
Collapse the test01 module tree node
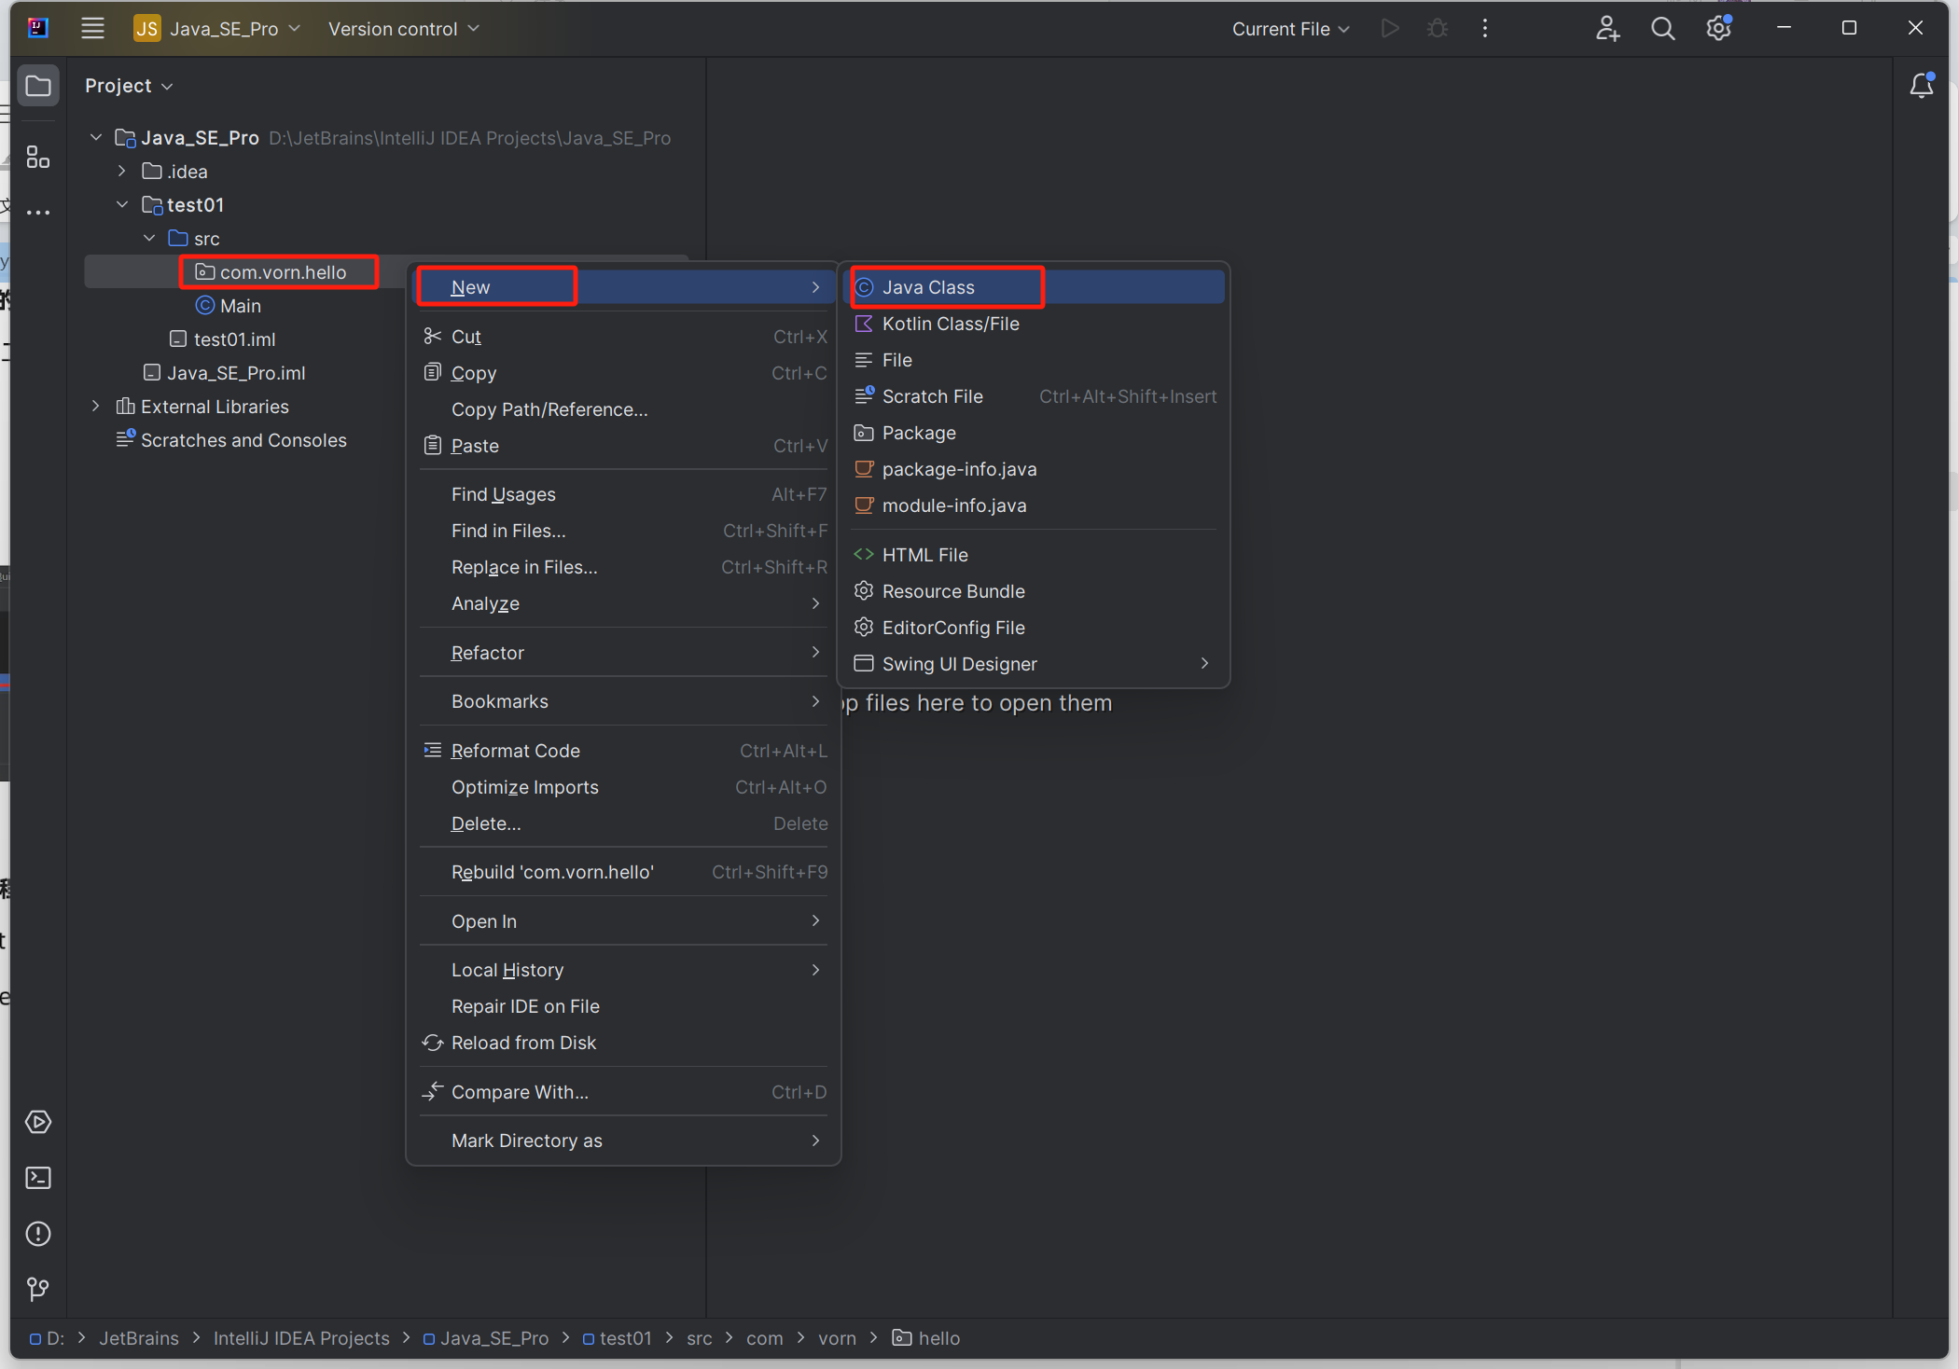122,204
